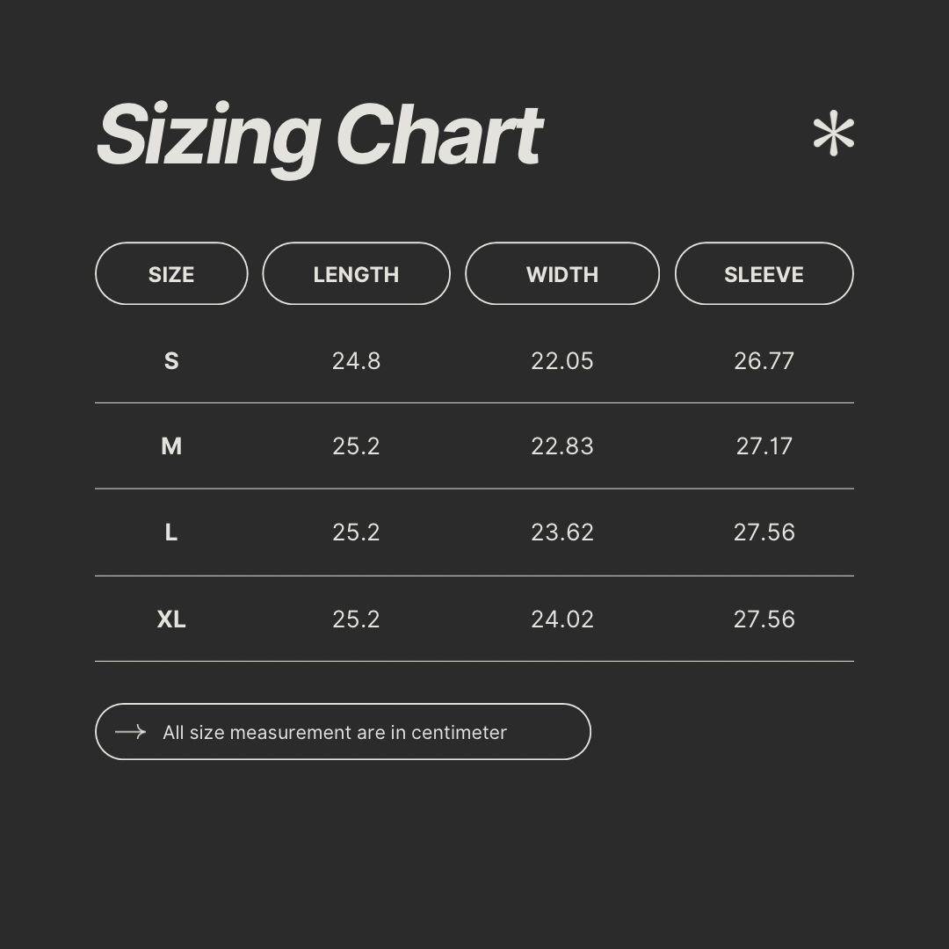
Task: Click width value 22.05 for size S
Action: click(x=561, y=361)
